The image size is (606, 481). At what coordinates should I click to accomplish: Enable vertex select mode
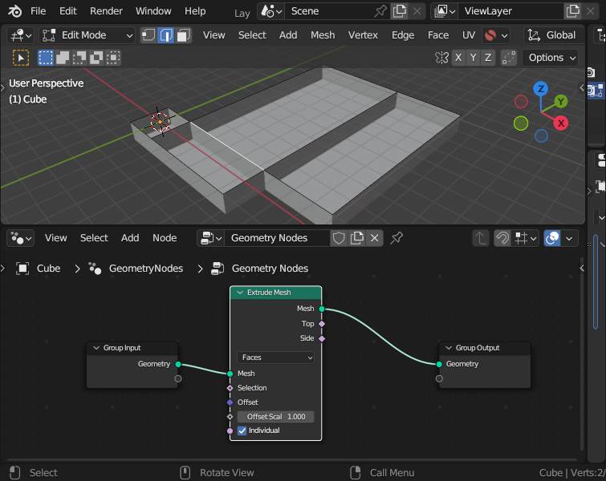click(x=148, y=35)
